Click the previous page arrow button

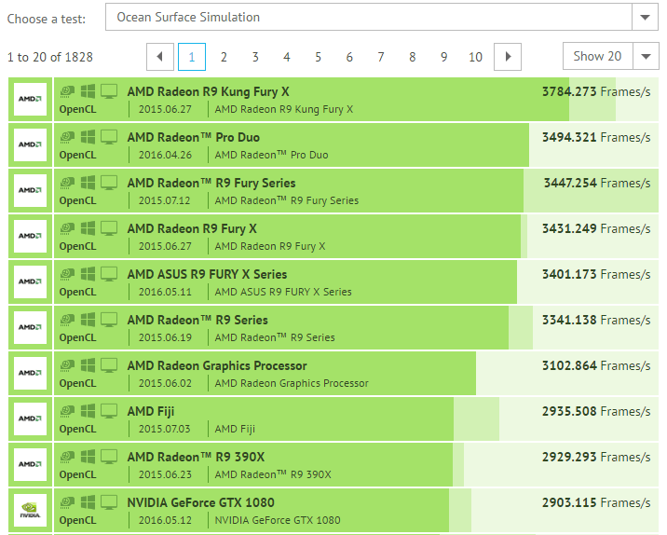coord(159,57)
